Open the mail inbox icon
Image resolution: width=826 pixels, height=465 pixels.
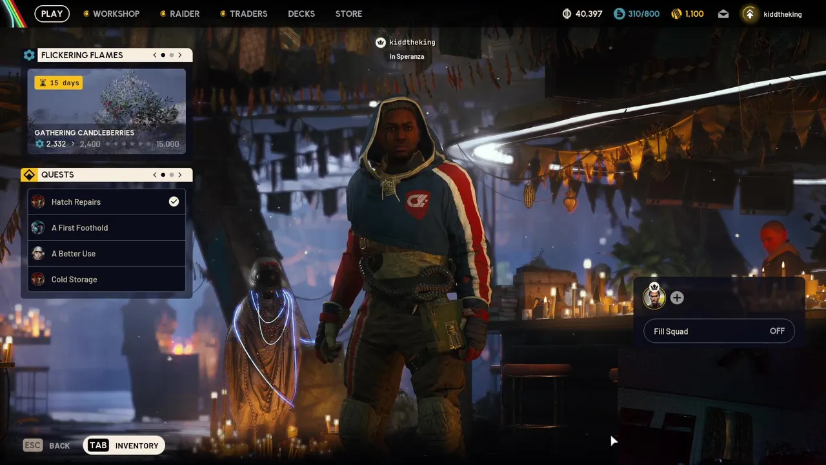723,14
